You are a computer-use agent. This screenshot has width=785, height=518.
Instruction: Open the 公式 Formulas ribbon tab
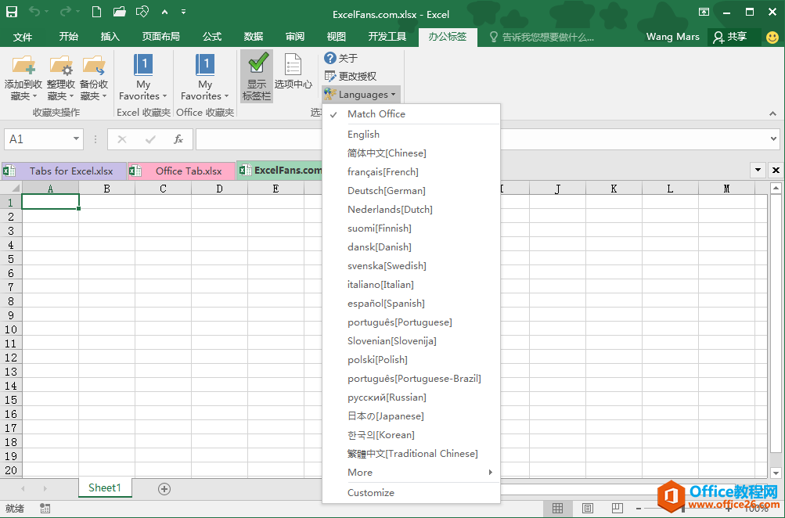212,37
